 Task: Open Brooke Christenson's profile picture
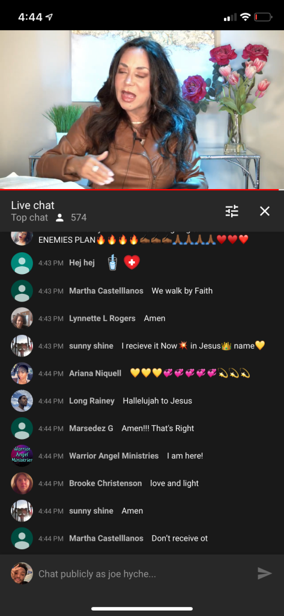(x=22, y=483)
